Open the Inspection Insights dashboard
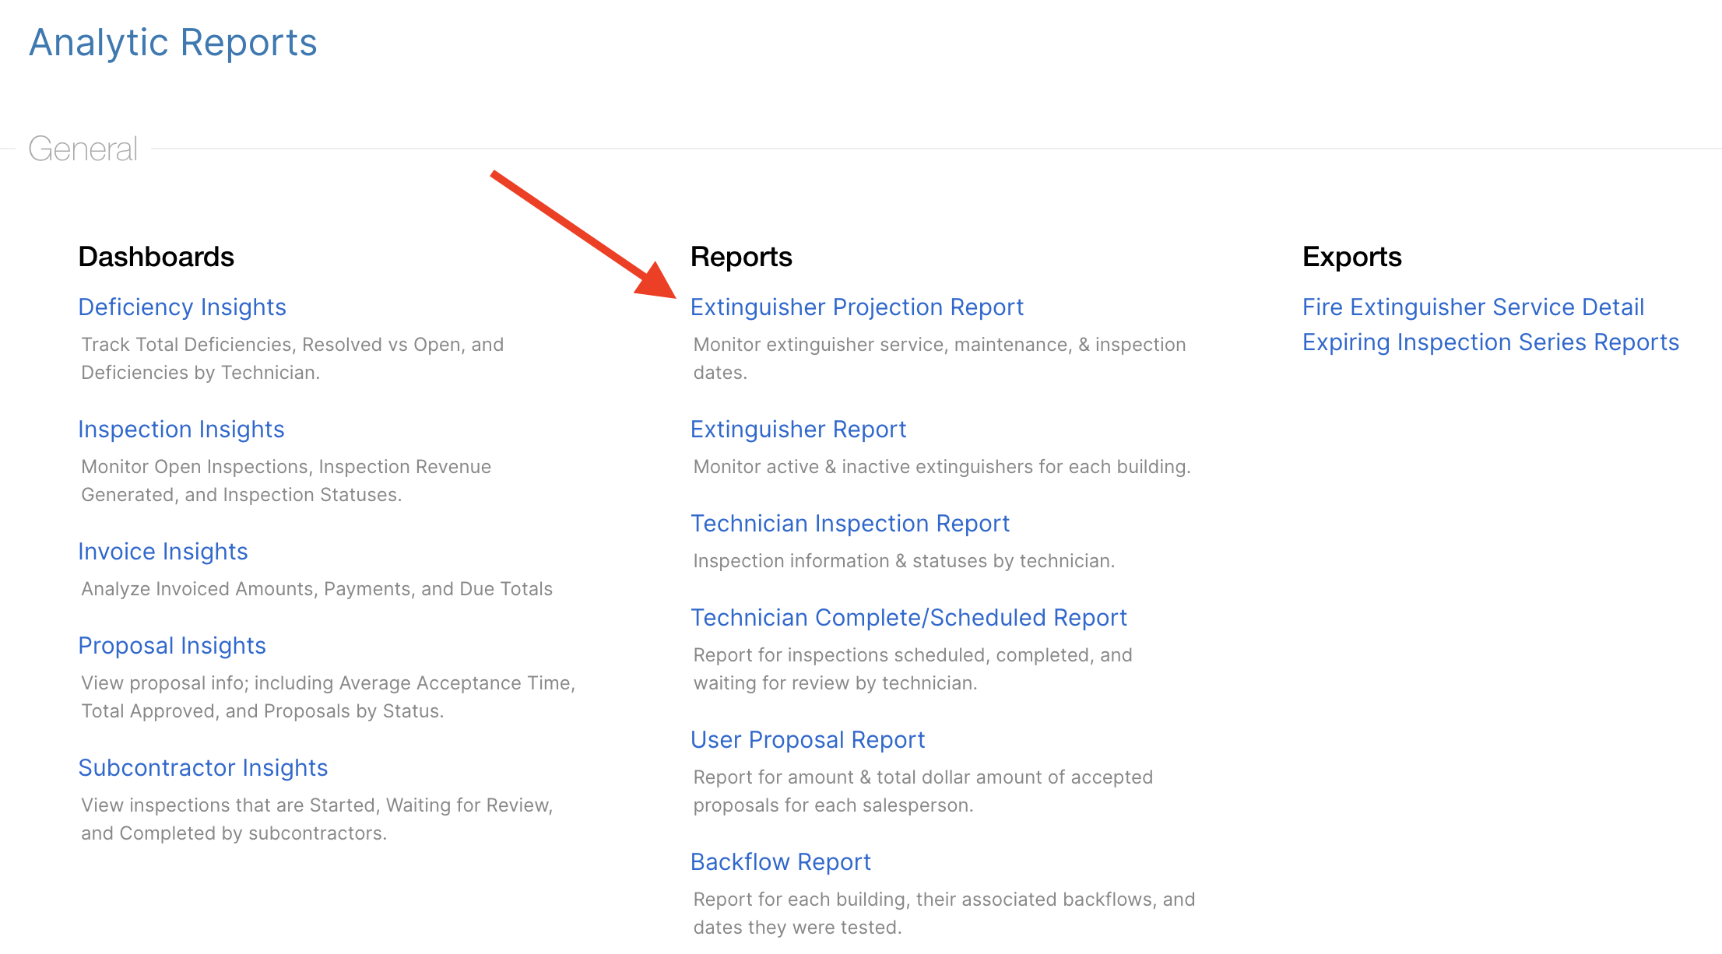 click(x=181, y=430)
